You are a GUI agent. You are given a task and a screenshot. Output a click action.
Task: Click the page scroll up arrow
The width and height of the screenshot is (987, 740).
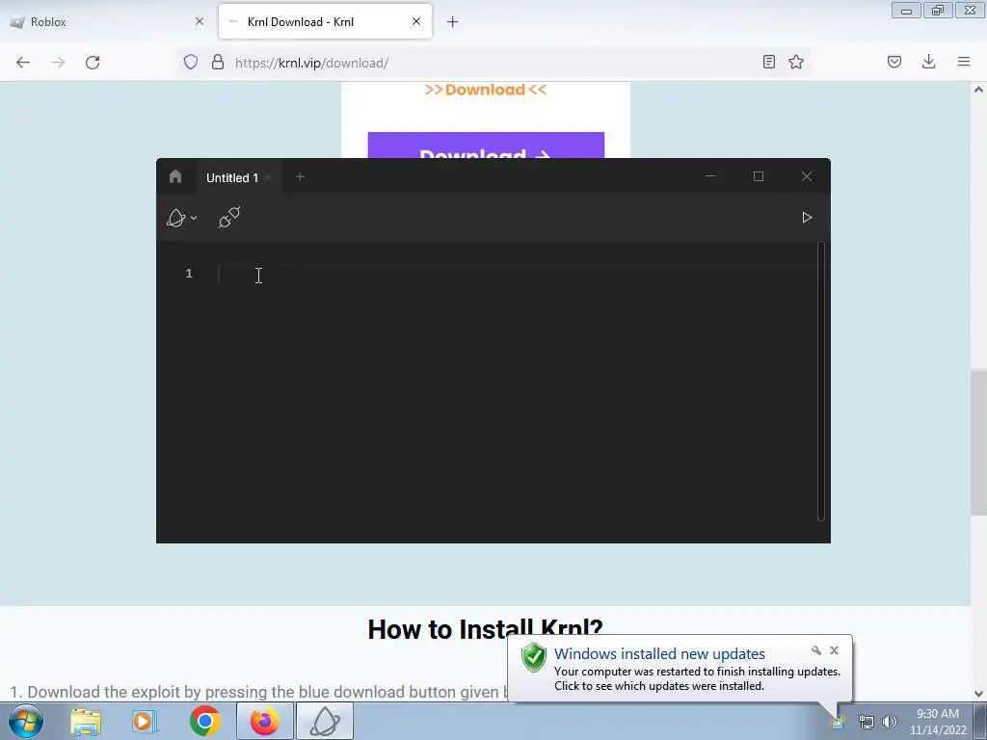(x=978, y=90)
